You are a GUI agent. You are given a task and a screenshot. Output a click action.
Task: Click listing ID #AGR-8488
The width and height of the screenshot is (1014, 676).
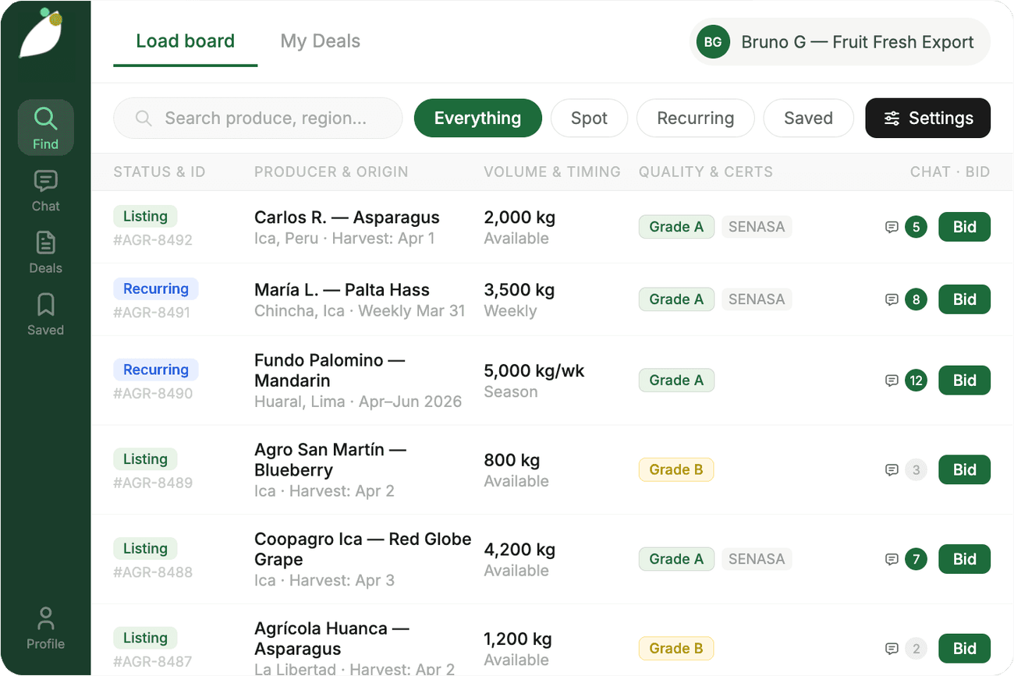pyautogui.click(x=153, y=572)
